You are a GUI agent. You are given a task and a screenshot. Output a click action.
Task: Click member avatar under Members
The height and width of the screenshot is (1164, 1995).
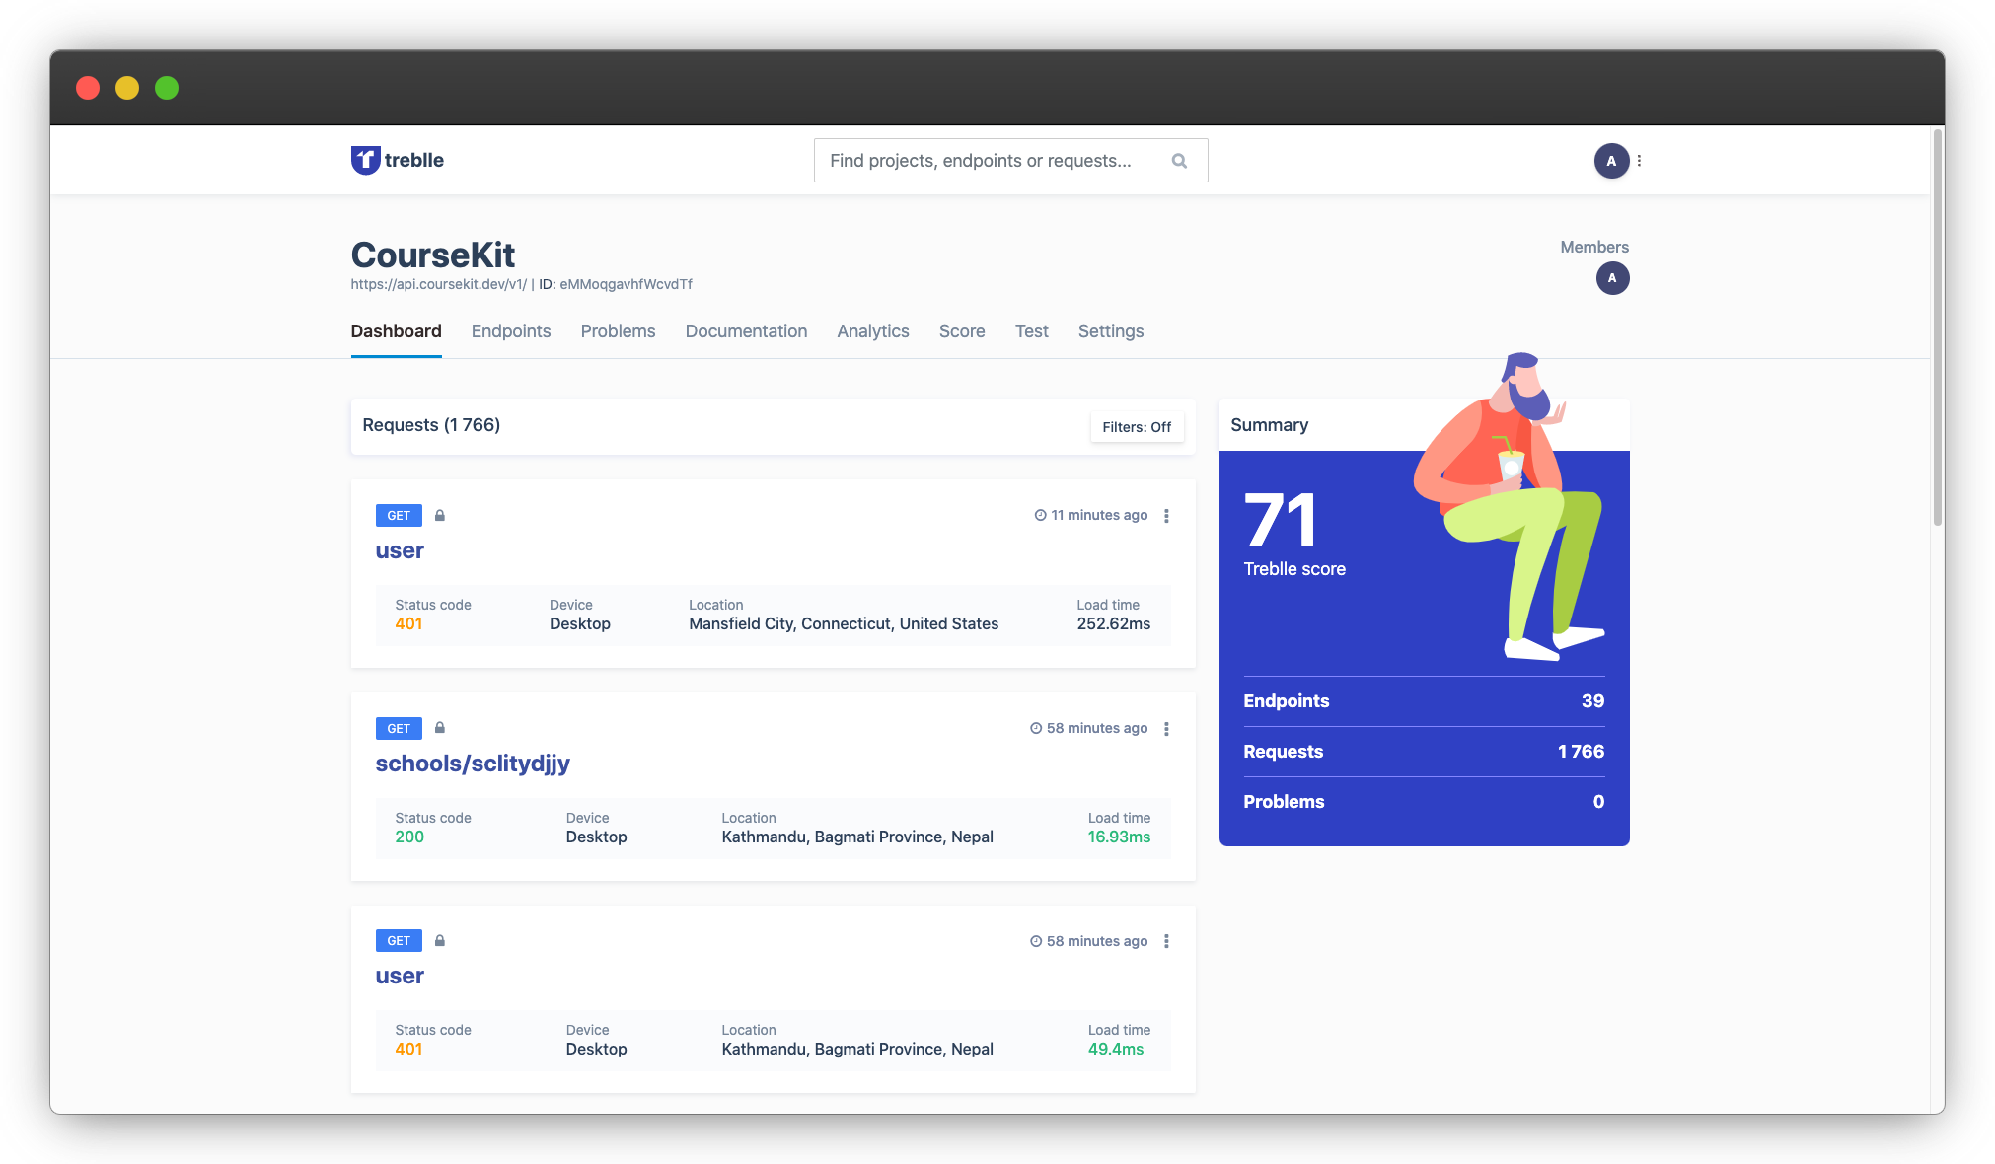pos(1612,278)
